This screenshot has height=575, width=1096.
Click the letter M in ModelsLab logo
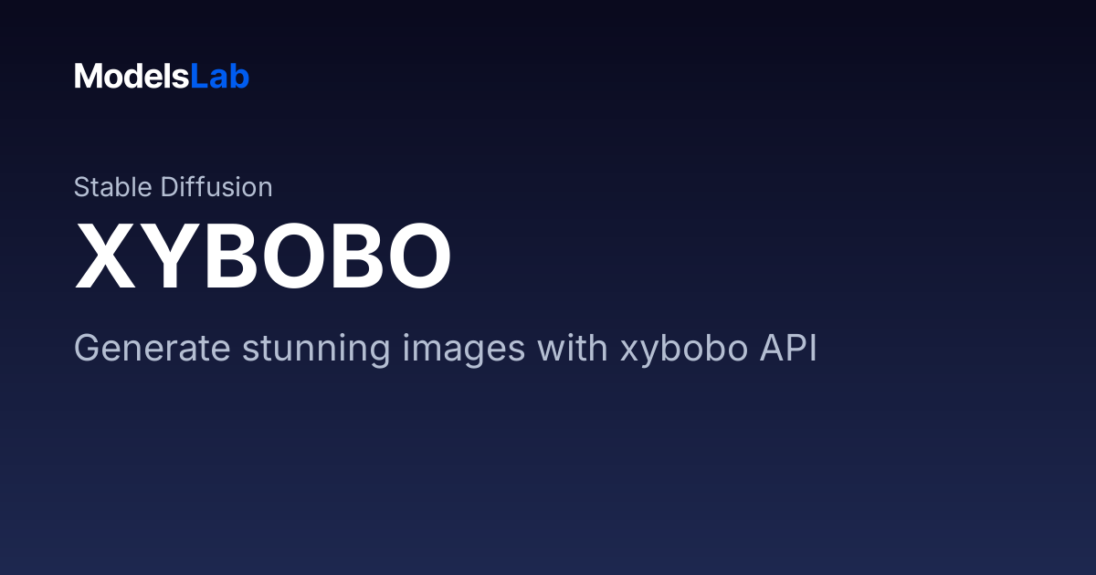(x=87, y=77)
